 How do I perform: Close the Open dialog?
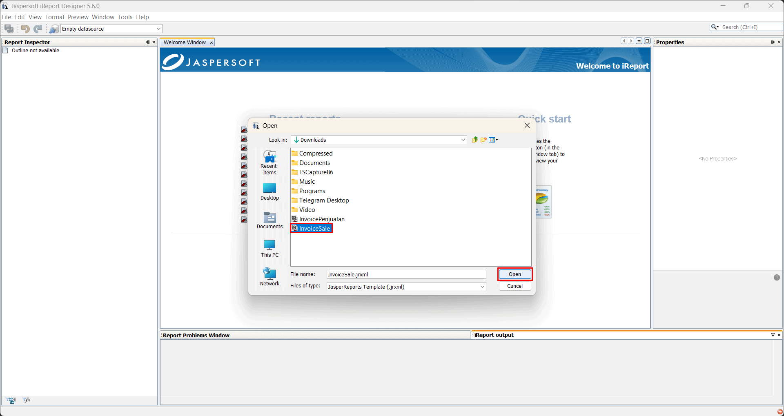point(527,125)
